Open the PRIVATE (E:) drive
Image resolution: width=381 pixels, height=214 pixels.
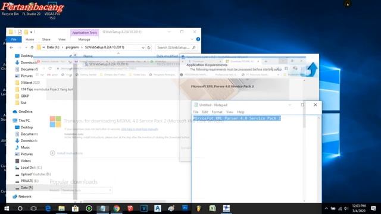pos(27,181)
